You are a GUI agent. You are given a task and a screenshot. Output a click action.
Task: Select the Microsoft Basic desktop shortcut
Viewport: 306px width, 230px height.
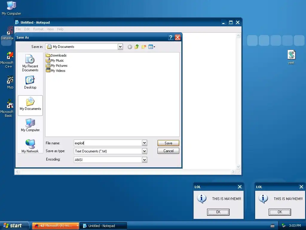click(7, 108)
